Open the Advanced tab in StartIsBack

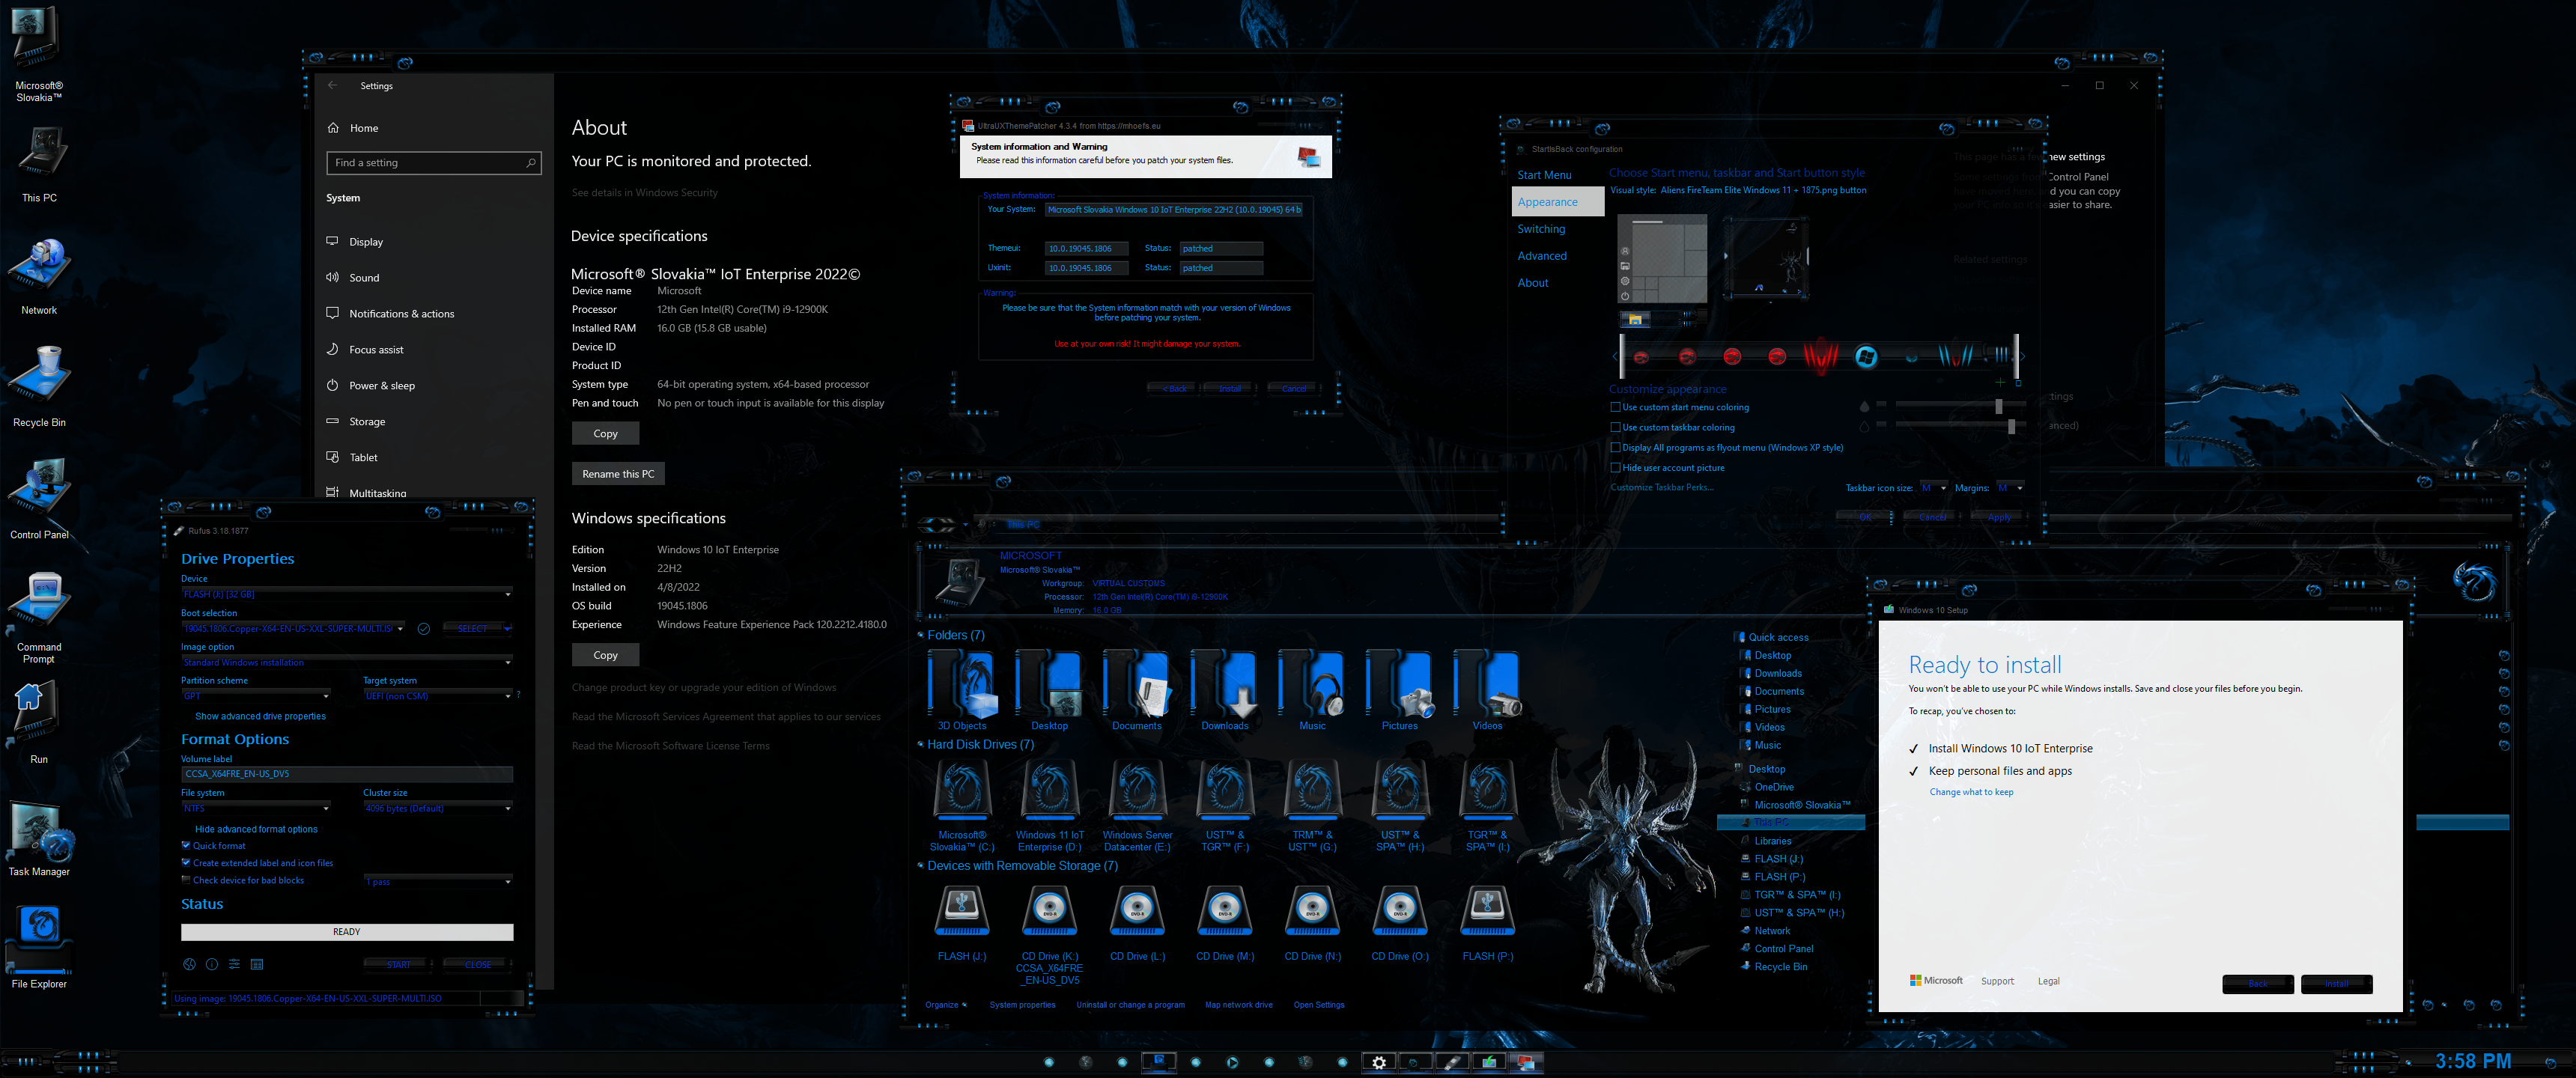coord(1542,256)
